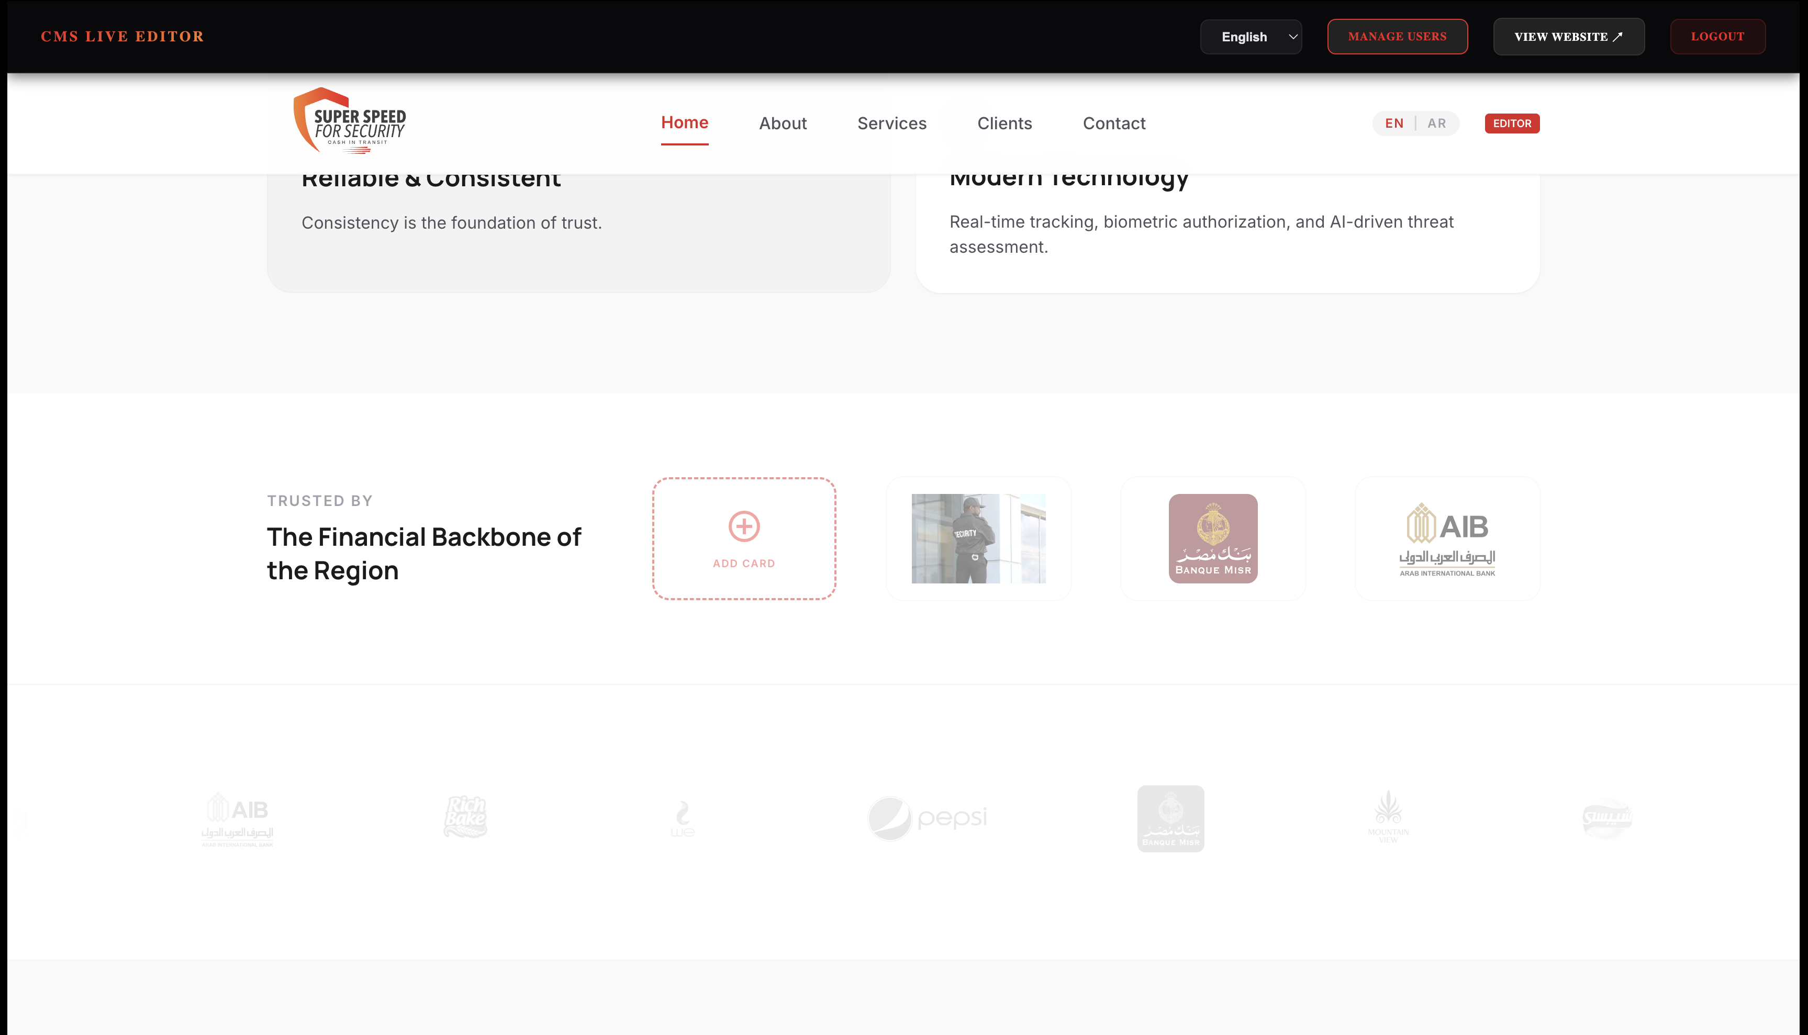Click the plus icon in Add Card
Screen dimensions: 1808x1035
point(744,526)
